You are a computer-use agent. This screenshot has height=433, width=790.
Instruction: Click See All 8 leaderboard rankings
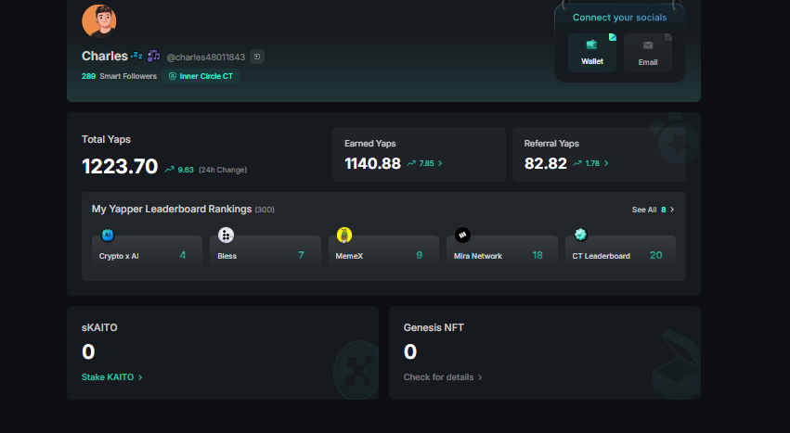click(x=653, y=210)
